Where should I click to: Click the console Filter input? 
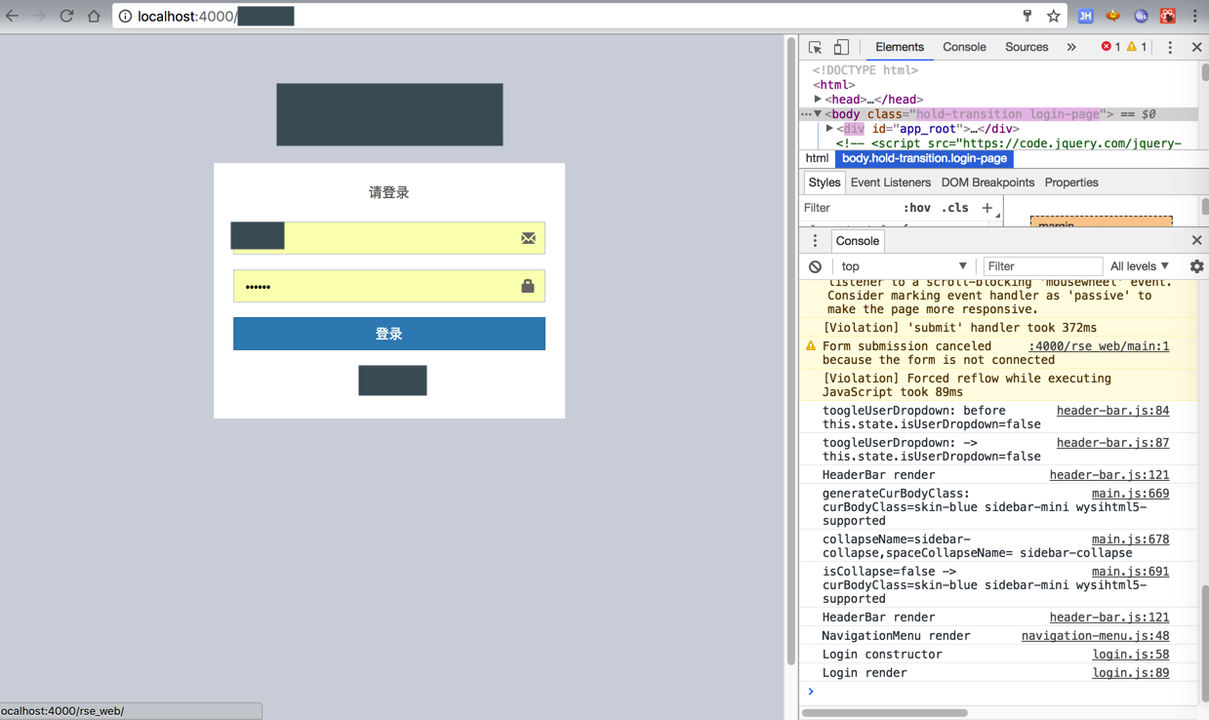[1042, 266]
